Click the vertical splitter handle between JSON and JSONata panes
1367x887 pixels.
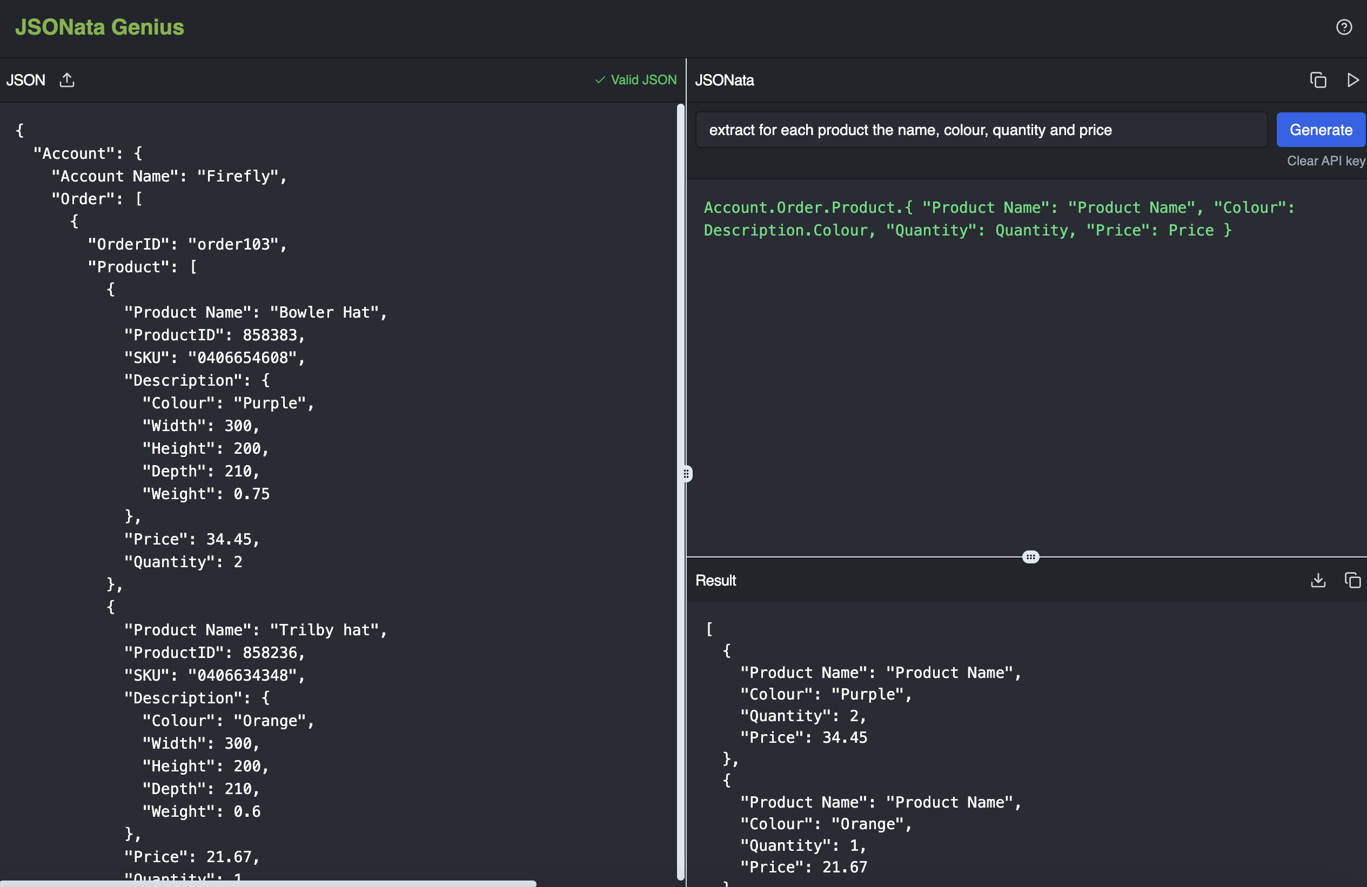(x=686, y=474)
